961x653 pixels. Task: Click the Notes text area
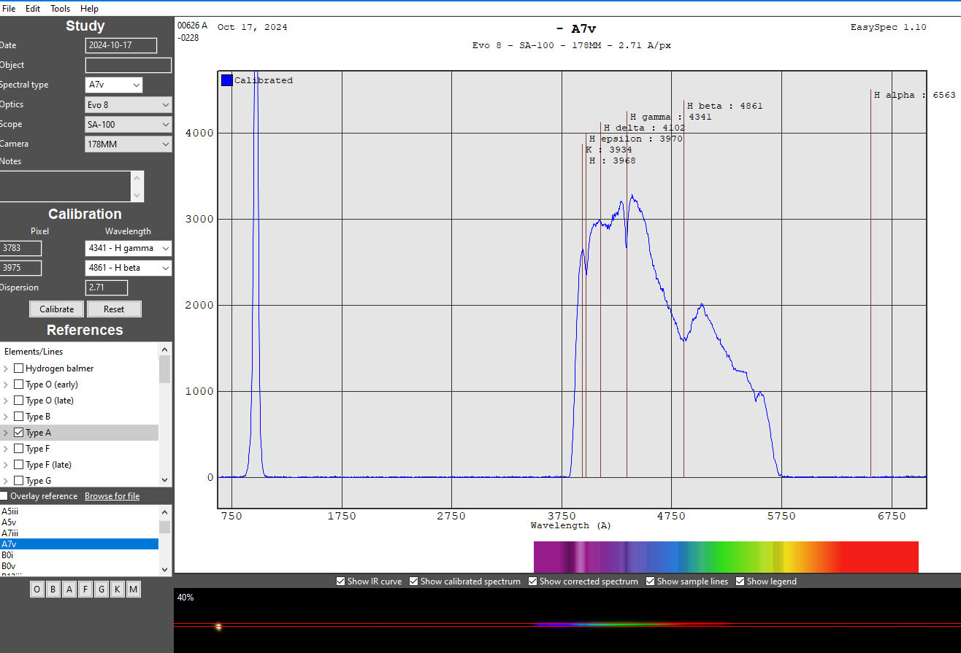coord(66,186)
